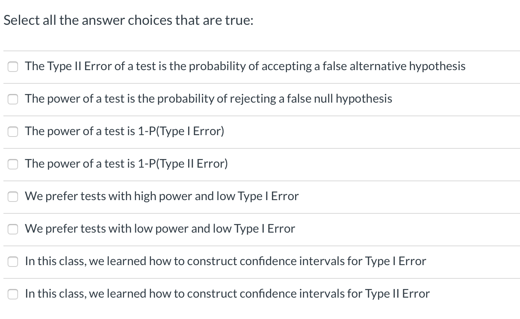This screenshot has width=520, height=319.
Task: Click the 1-P(Type II Error) answer text
Action: point(126,164)
